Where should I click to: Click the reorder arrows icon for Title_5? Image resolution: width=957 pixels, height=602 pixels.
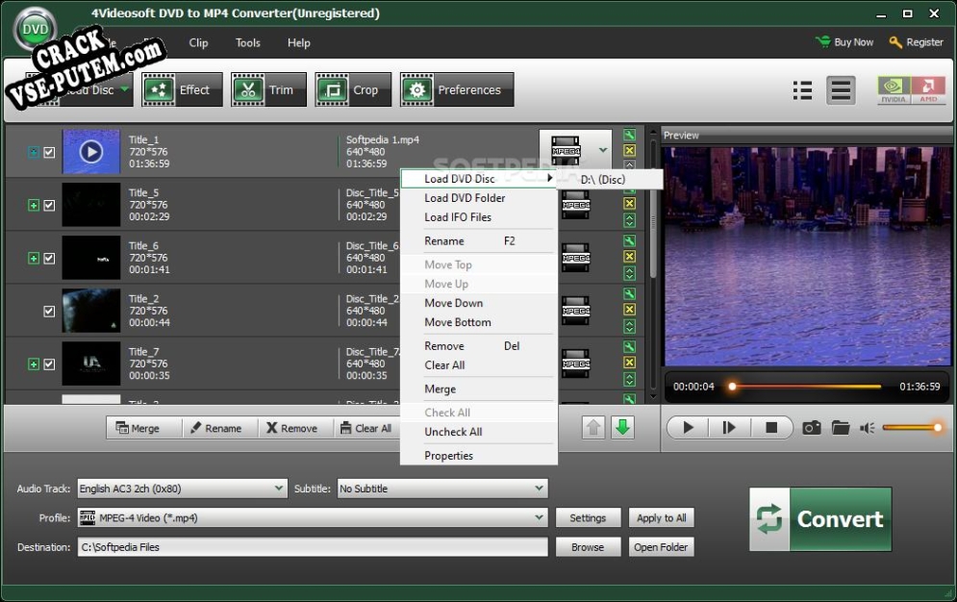[x=629, y=220]
